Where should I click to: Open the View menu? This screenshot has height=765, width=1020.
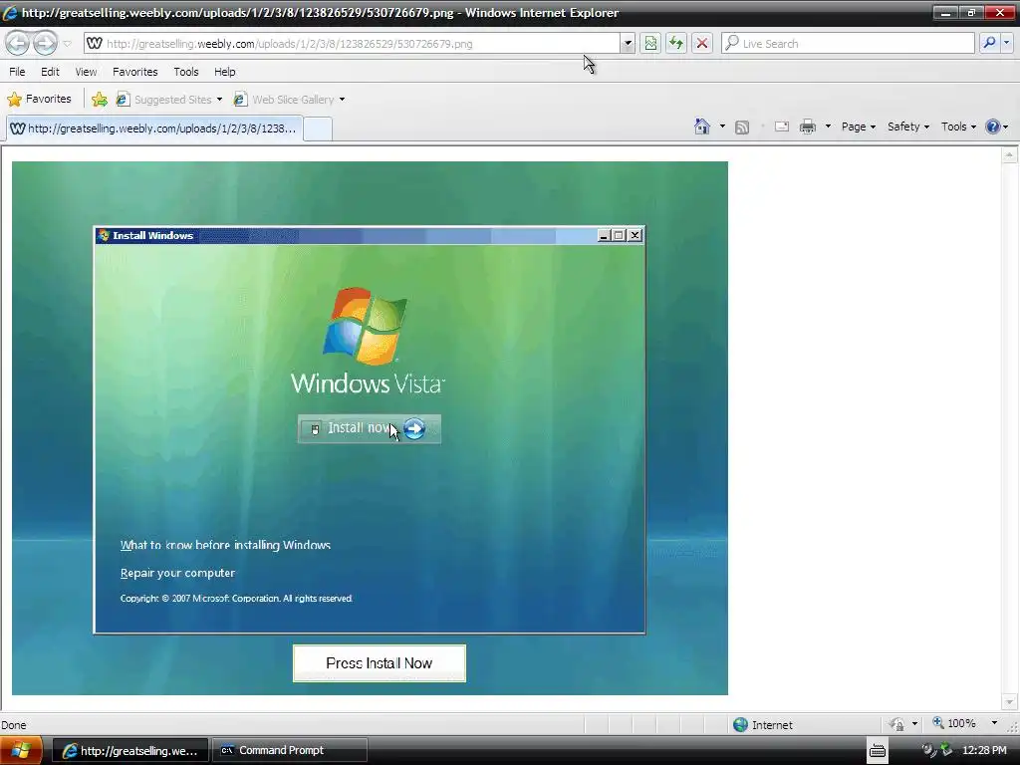(86, 72)
